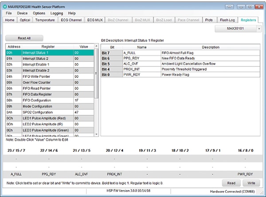
Task: Switch to the Flash Log tab
Action: tap(227, 20)
